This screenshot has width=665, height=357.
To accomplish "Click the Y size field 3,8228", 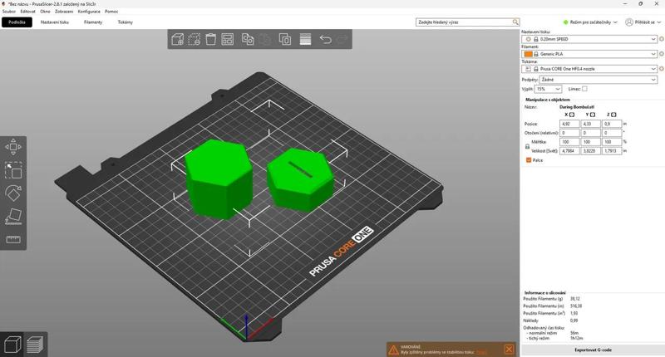I will point(590,151).
